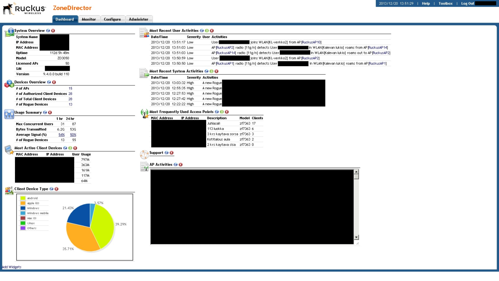This screenshot has height=281, width=499.
Task: Click the Windows Mobile legend color swatch
Action: point(23,213)
